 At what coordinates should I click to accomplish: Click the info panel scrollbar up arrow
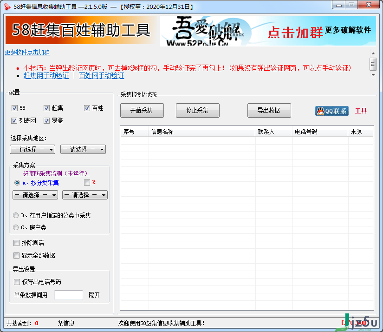point(373,53)
